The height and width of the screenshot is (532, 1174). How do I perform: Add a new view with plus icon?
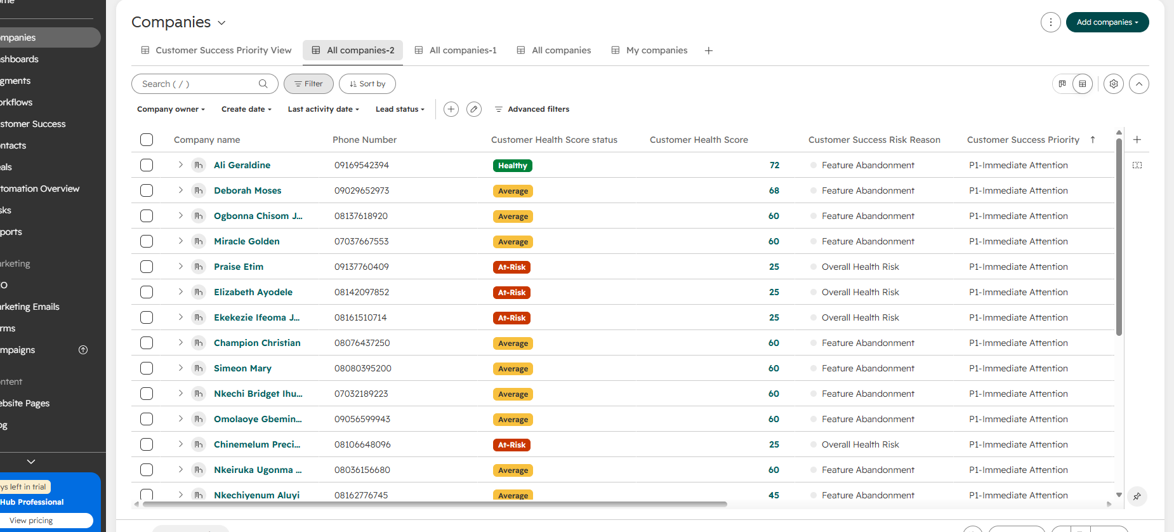coord(709,51)
